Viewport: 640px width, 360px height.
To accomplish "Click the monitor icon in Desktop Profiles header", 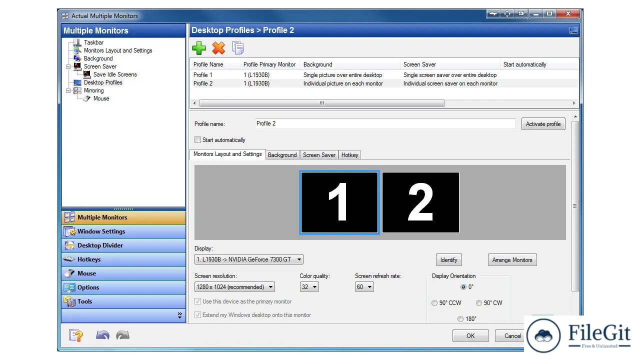I will pos(573,30).
